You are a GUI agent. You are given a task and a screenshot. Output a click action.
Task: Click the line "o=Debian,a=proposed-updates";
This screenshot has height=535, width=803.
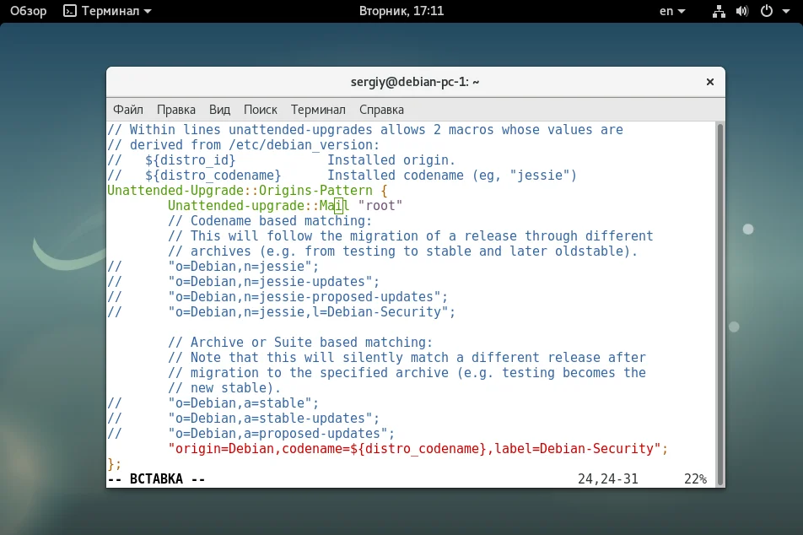click(281, 434)
